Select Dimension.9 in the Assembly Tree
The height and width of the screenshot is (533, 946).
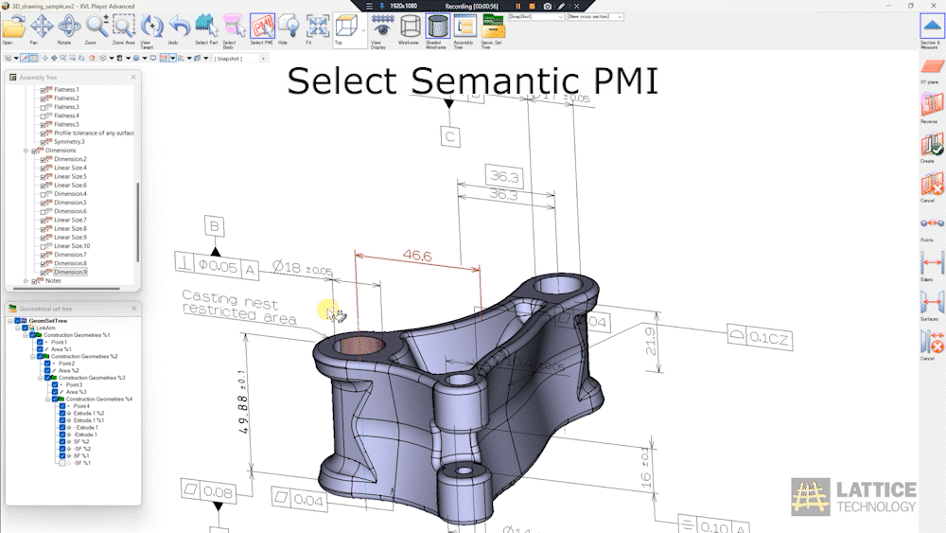[70, 273]
